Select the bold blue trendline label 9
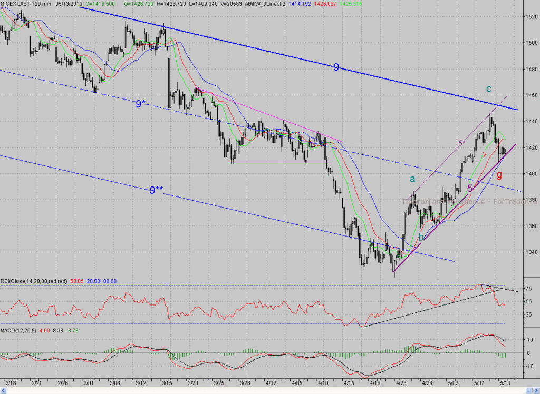Screen dimensions: 540x394 (x=336, y=67)
